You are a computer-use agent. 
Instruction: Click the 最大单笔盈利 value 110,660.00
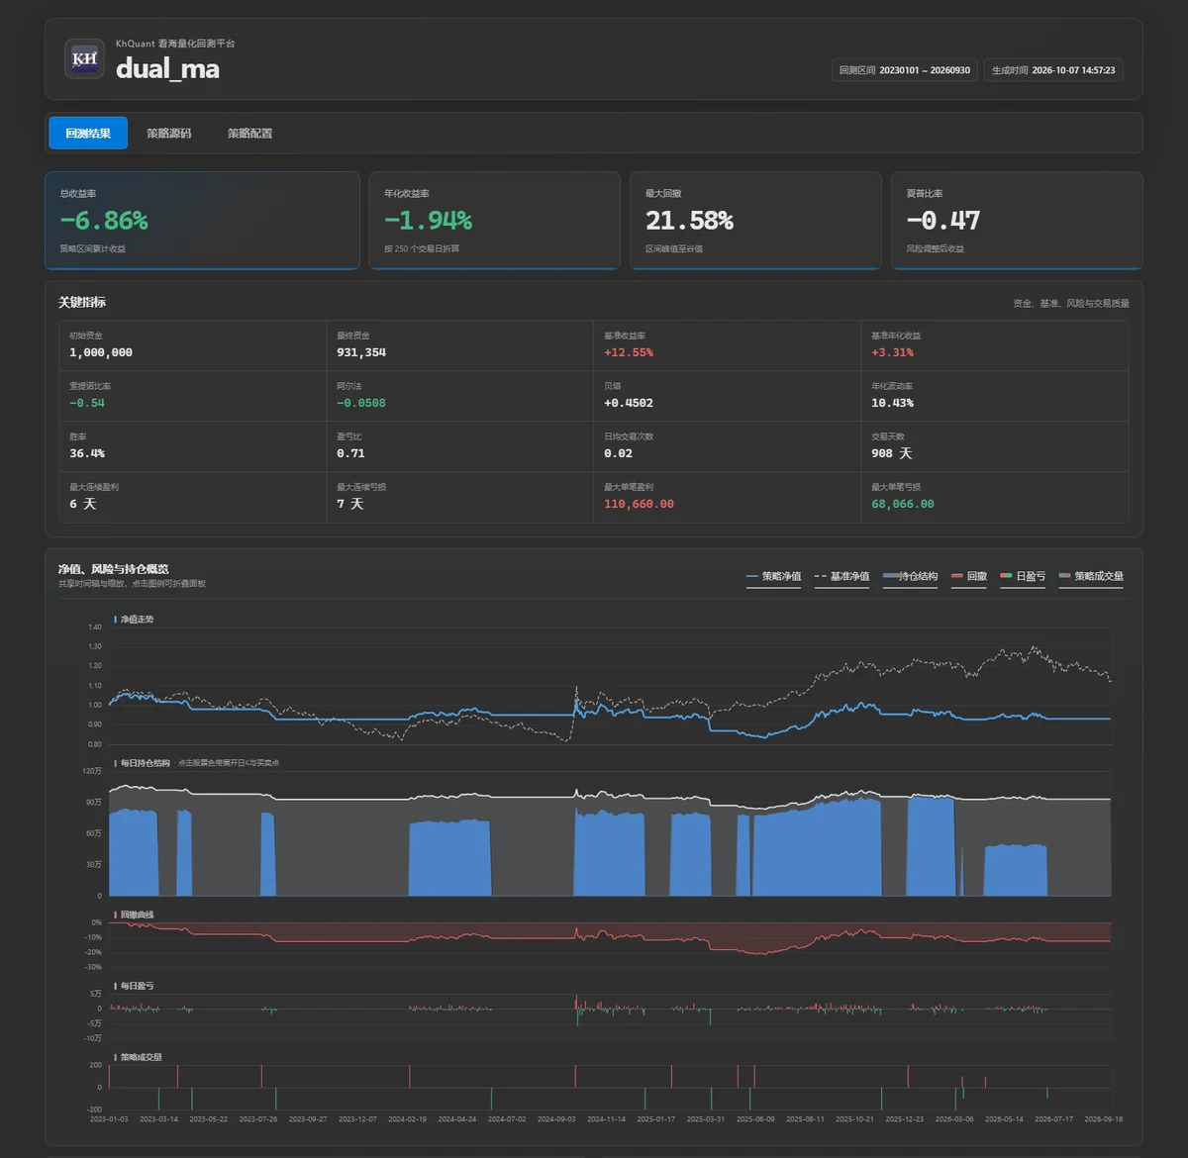639,504
